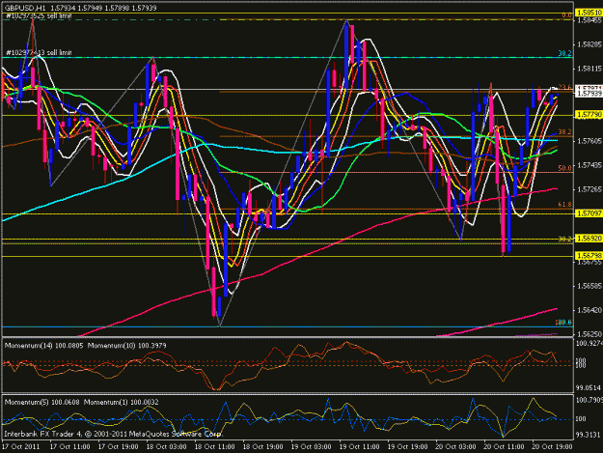Click the 1.58455 price scale value
The image size is (603, 453).
tap(589, 20)
